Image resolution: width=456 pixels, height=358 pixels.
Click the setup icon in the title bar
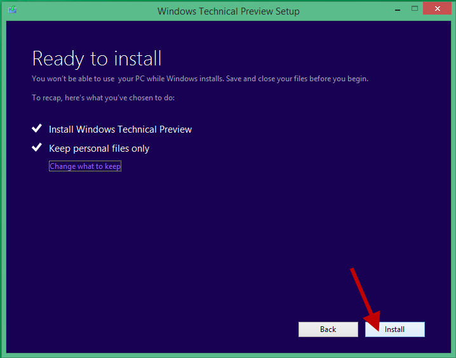coord(12,10)
